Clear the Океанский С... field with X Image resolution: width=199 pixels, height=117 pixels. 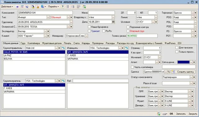(71, 27)
